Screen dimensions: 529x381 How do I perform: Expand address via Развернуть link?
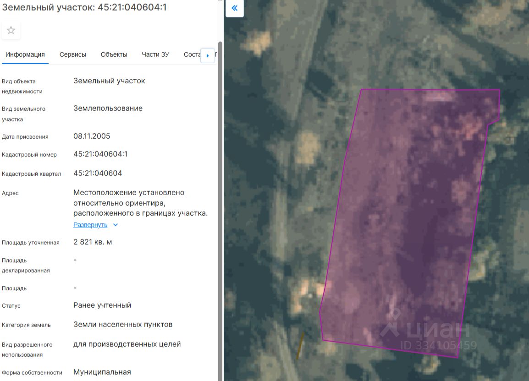pos(90,225)
